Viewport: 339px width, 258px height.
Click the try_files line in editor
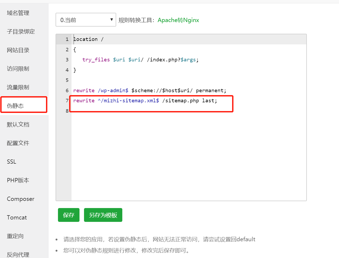140,60
